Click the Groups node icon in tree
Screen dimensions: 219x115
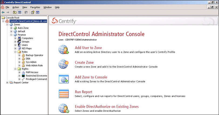19,41
